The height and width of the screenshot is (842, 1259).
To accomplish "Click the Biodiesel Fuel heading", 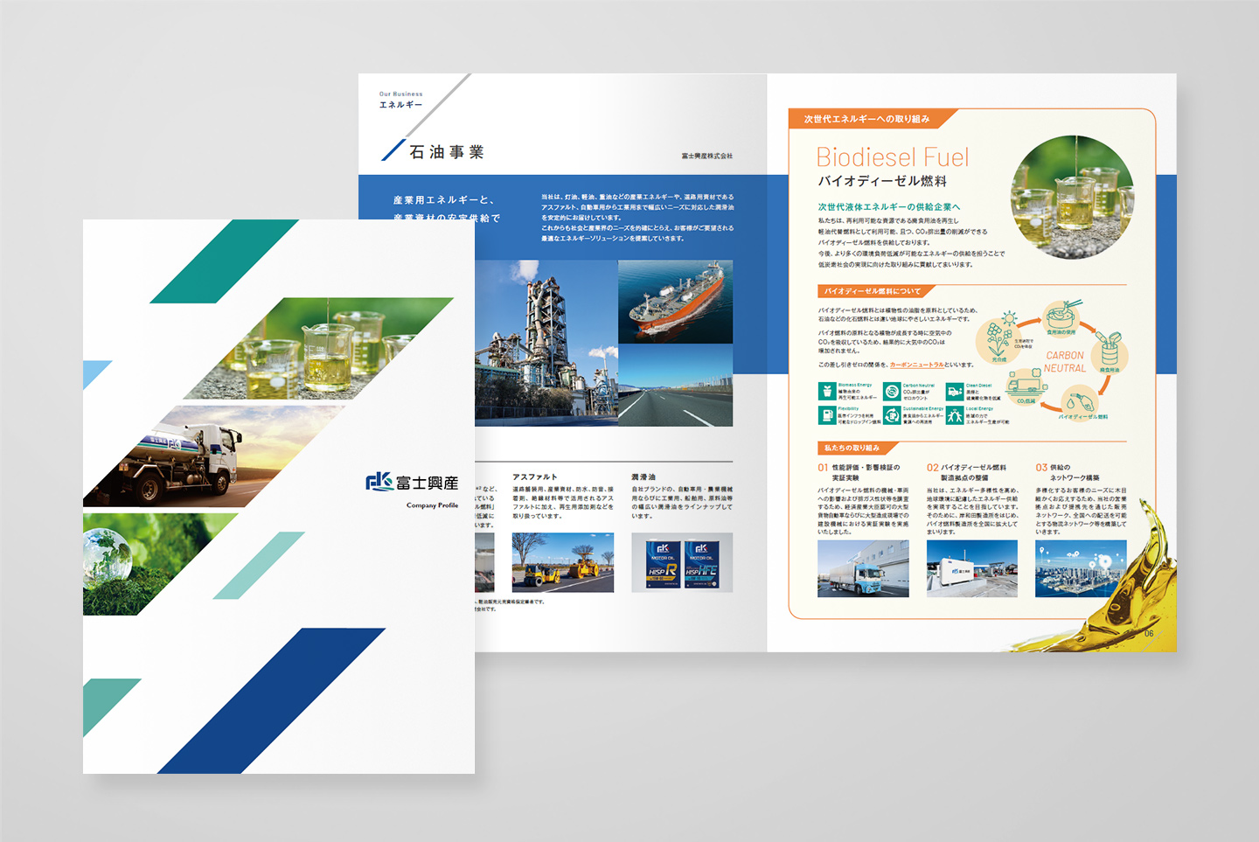I will (x=892, y=157).
